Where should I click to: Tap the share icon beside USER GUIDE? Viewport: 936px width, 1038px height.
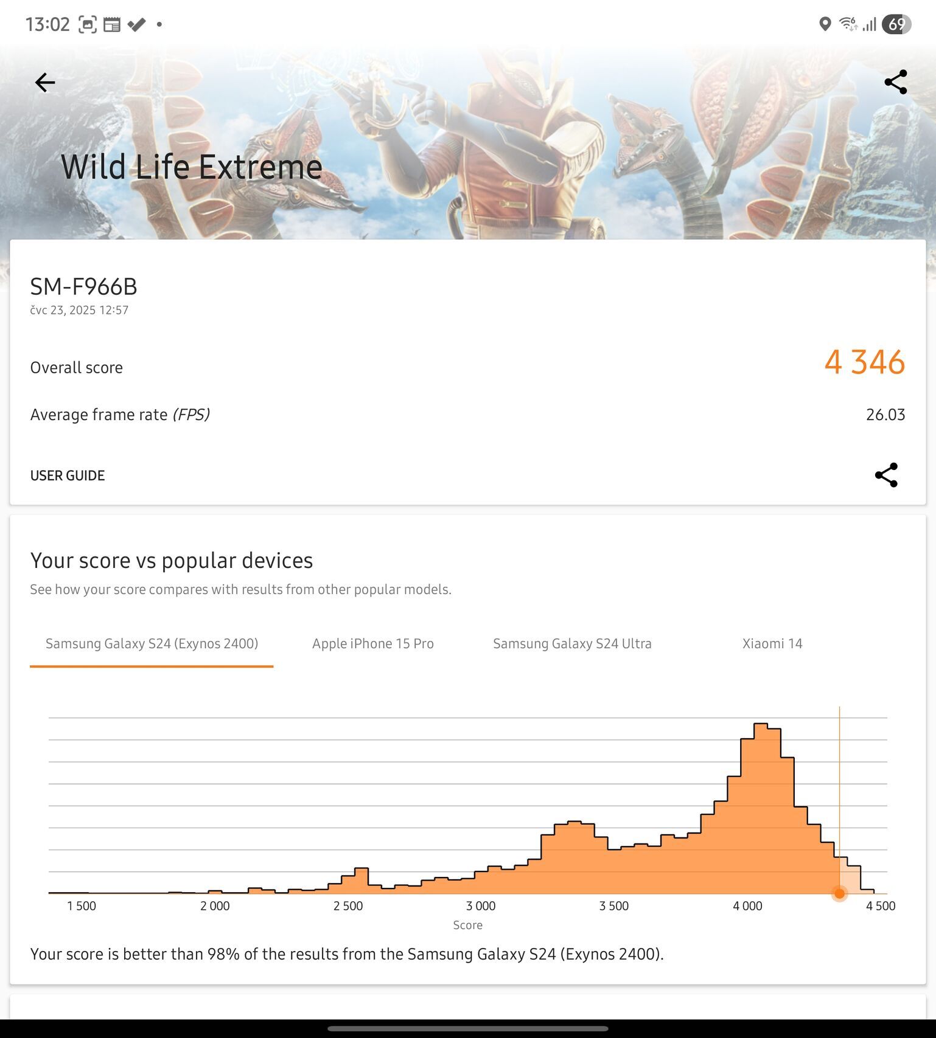point(886,475)
